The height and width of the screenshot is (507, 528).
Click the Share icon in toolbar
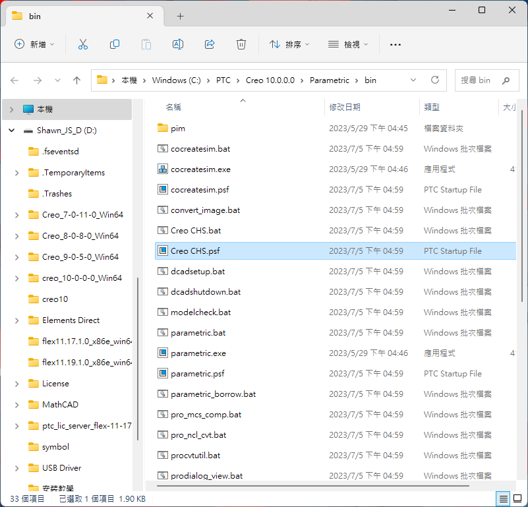(210, 44)
